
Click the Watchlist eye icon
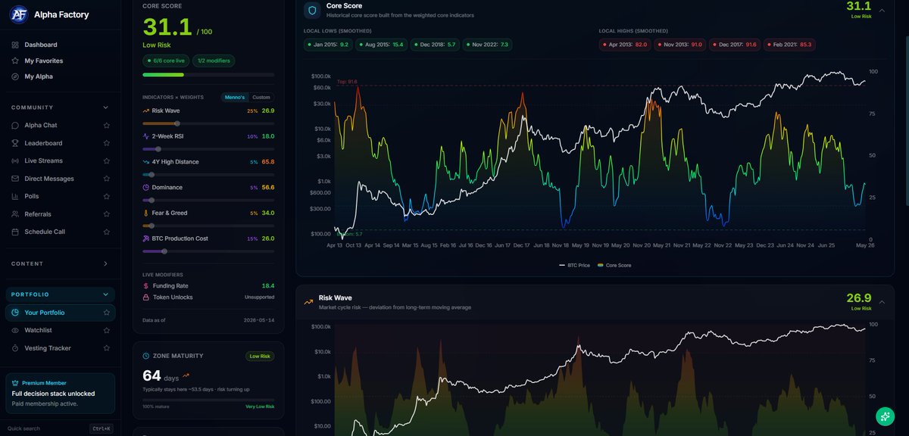15,330
